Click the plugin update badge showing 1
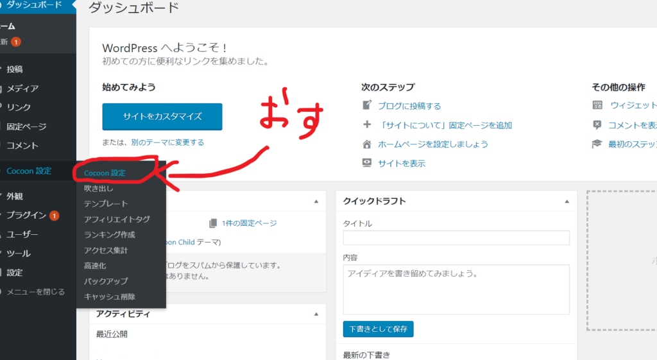 pos(54,216)
